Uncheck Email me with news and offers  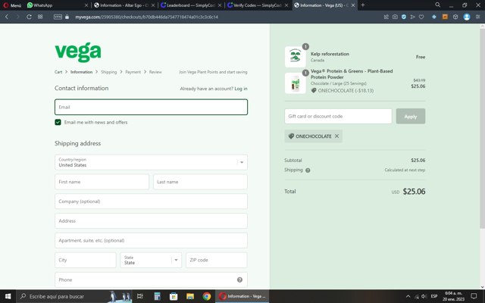tap(58, 122)
